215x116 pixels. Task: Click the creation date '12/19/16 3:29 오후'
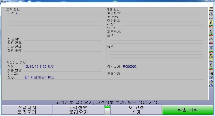pos(39,66)
